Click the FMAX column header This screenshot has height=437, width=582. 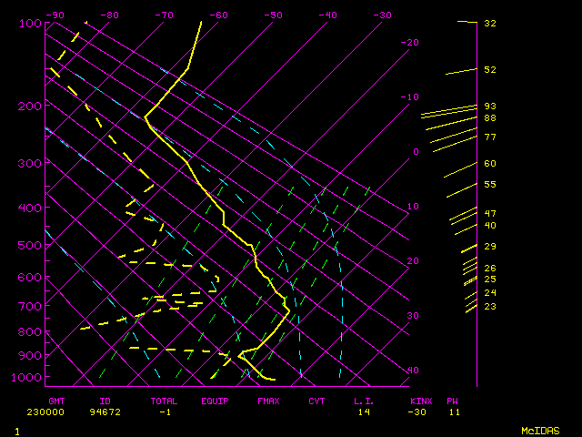click(267, 401)
